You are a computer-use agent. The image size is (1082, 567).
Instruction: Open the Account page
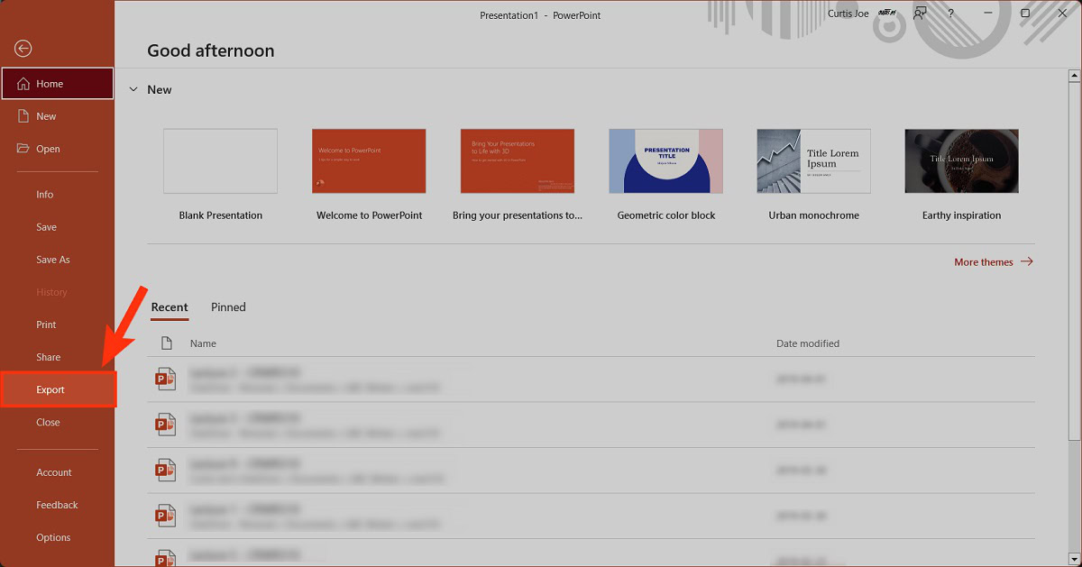(54, 472)
